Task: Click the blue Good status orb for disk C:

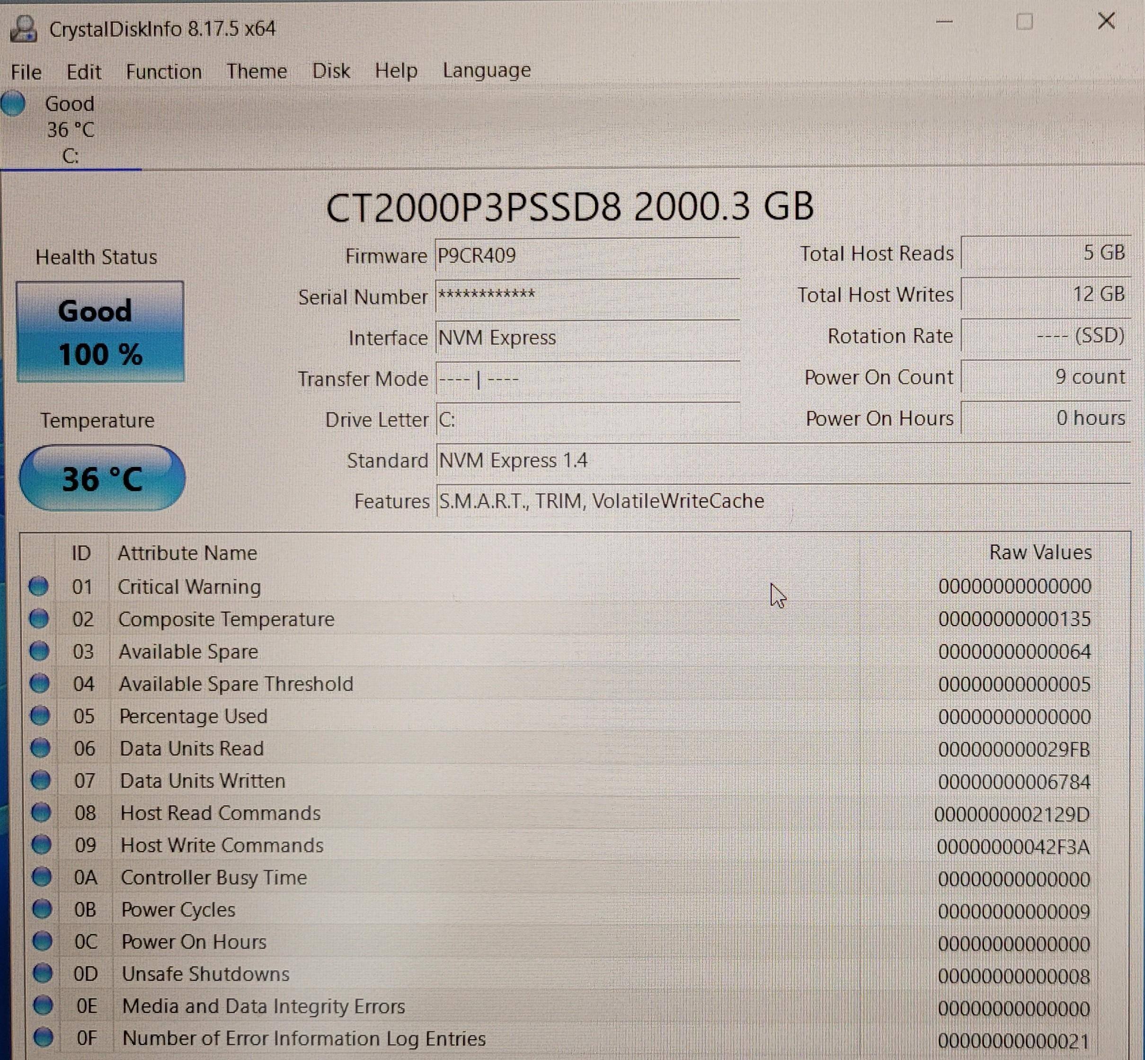Action: coord(13,104)
